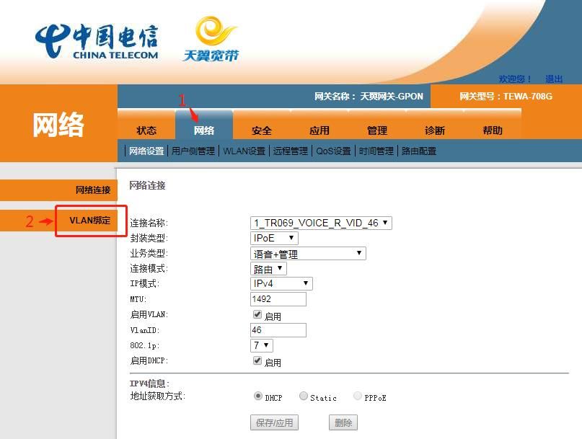Click the 保存/应用 button
The image size is (582, 439).
tap(275, 422)
